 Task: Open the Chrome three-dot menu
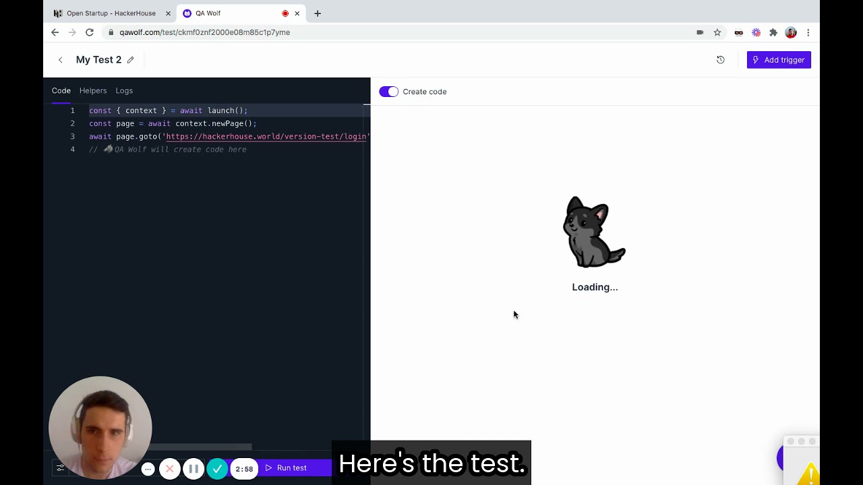(x=808, y=32)
